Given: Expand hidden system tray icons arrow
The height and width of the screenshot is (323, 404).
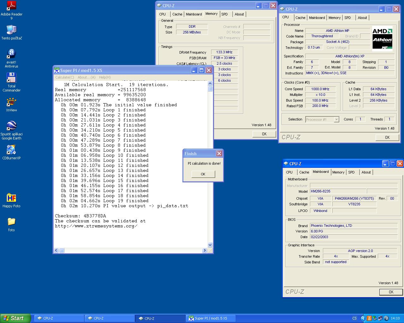Looking at the screenshot, I should coord(363,318).
